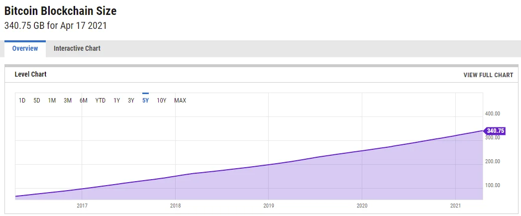Choose the 1M time range
Image resolution: width=521 pixels, height=216 pixels.
tap(52, 101)
